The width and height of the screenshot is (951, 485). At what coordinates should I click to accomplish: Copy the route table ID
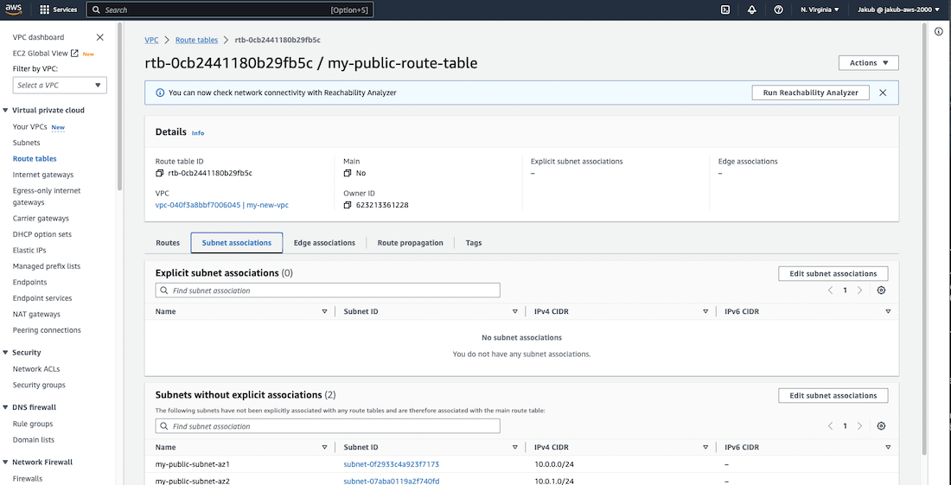160,173
